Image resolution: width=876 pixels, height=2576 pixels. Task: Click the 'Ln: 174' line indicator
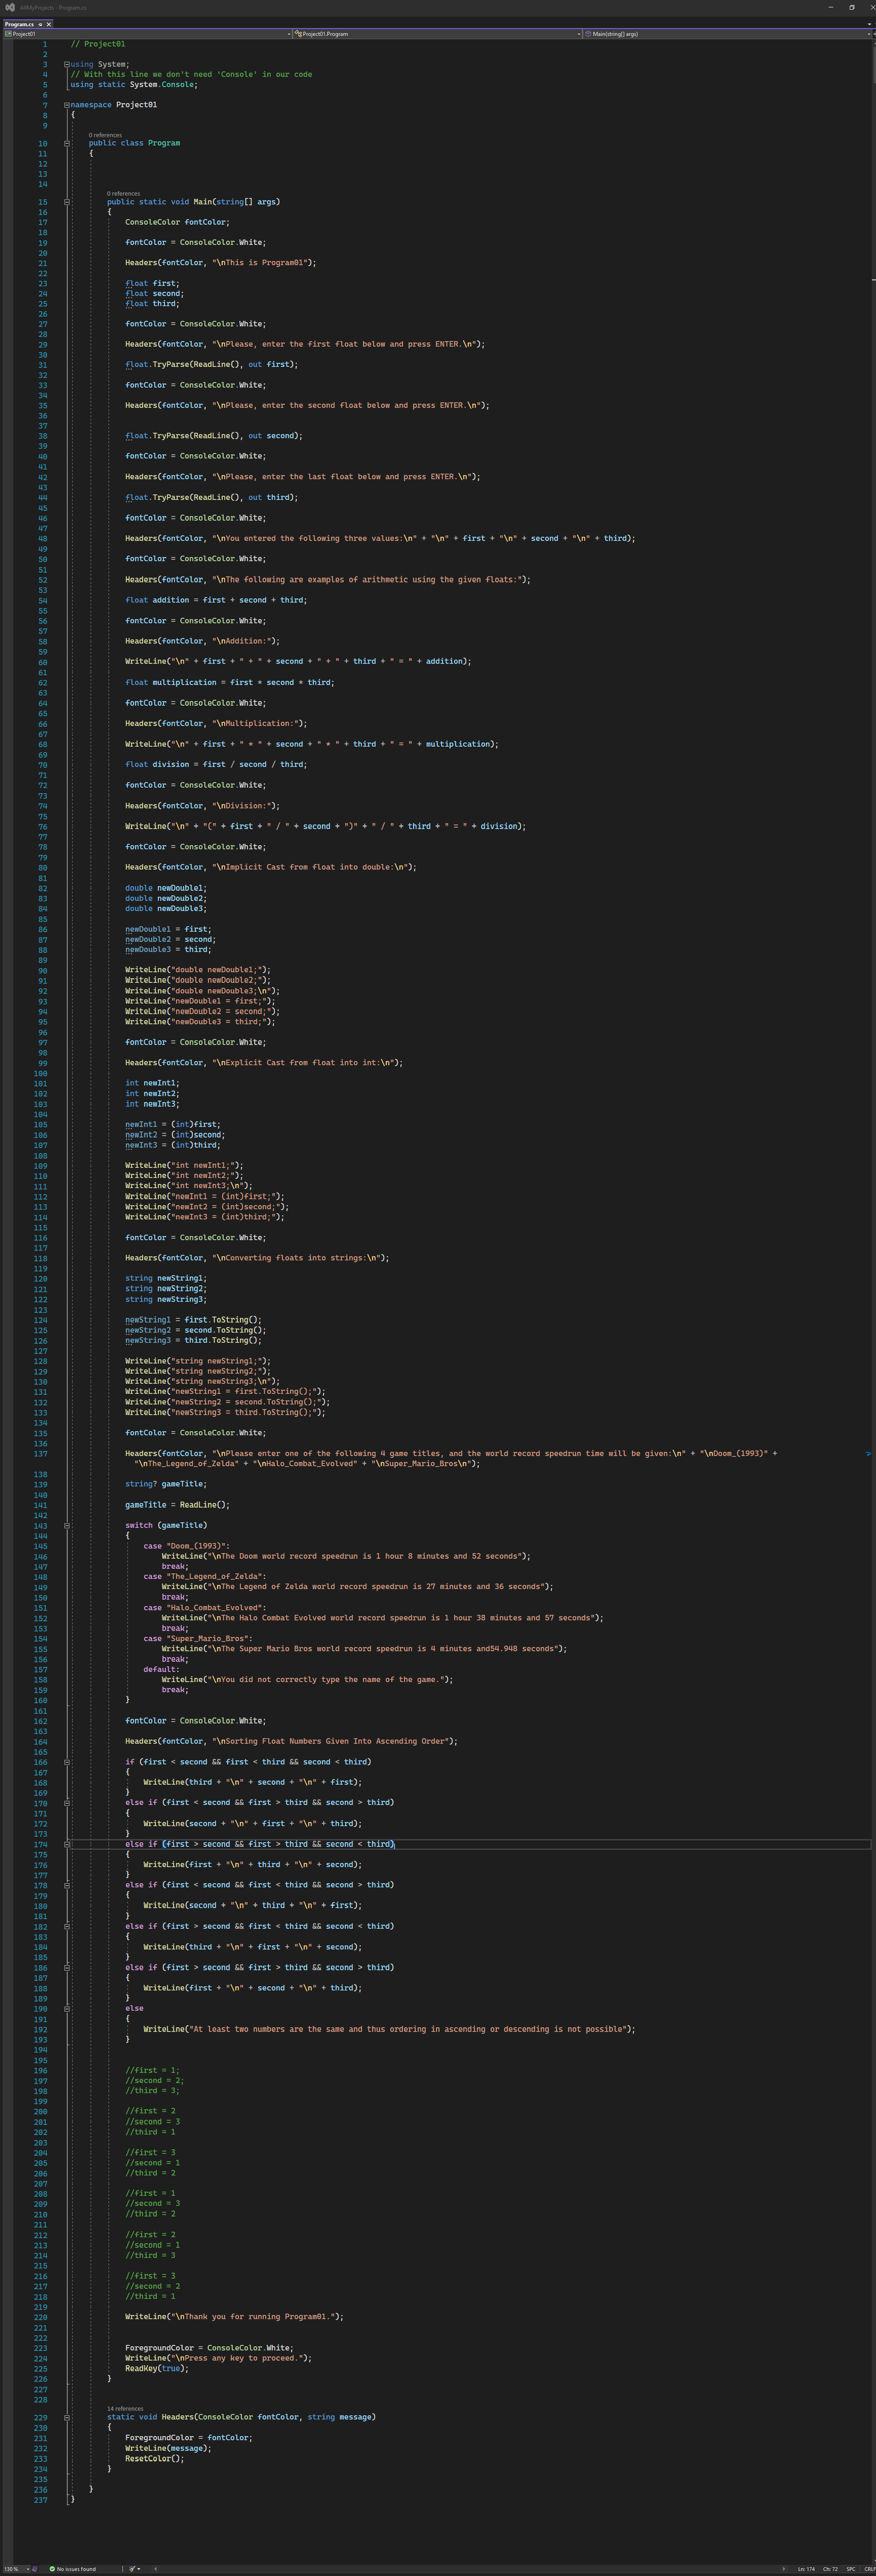pyautogui.click(x=806, y=2569)
